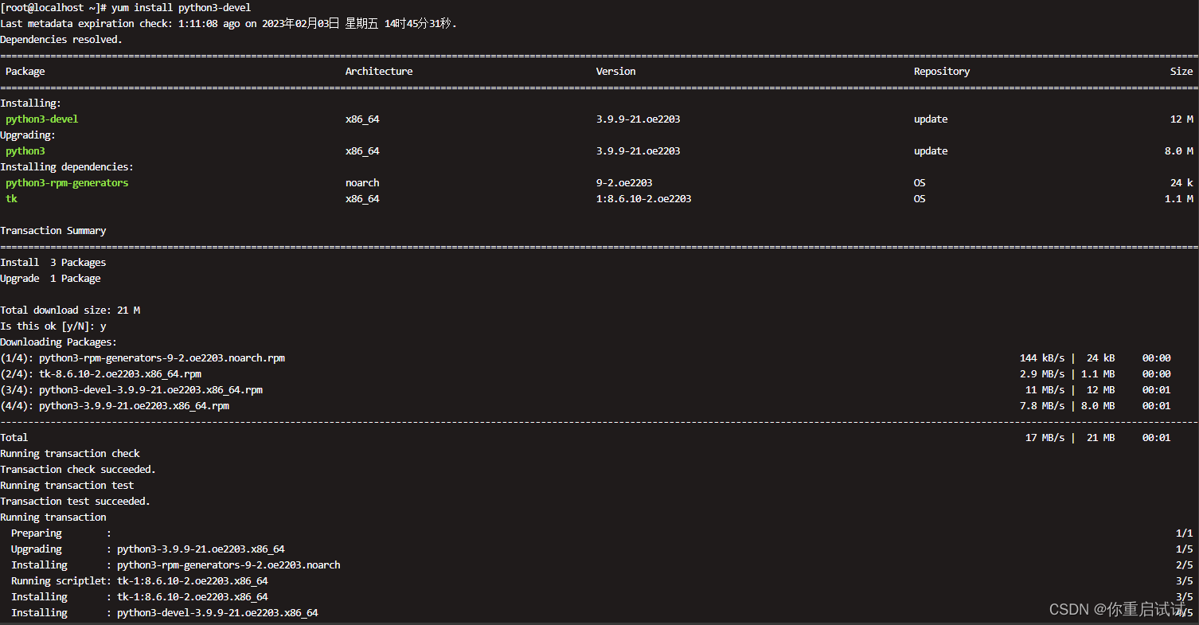Screen dimensions: 1199x625
Task: Click the tk package name in dependencies list
Action: tap(11, 198)
